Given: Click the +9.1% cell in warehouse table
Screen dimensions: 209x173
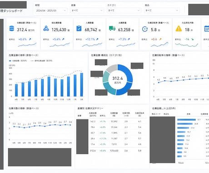Looking at the screenshot, I should tap(103, 122).
